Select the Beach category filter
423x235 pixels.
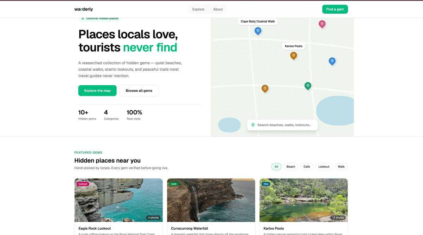coord(291,167)
